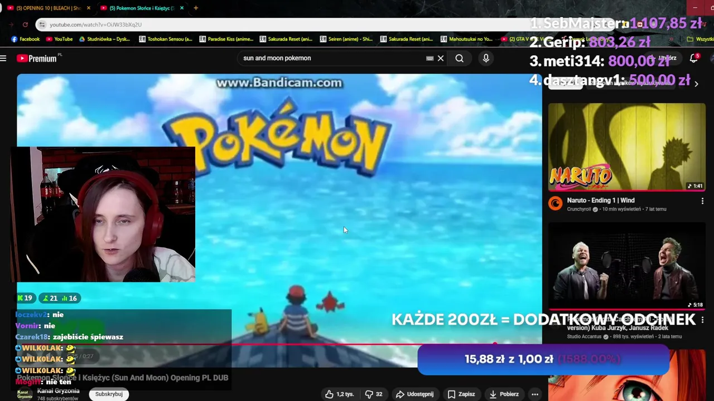
Task: Like the video with thumbs up
Action: pyautogui.click(x=340, y=394)
